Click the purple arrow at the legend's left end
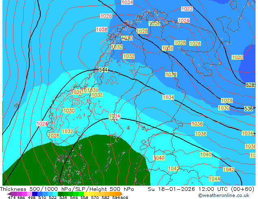The image size is (258, 199). pyautogui.click(x=9, y=194)
